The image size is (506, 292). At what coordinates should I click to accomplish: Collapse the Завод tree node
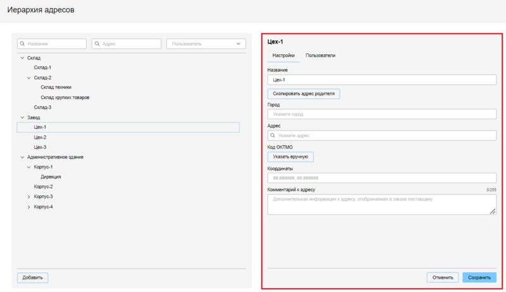pos(22,117)
